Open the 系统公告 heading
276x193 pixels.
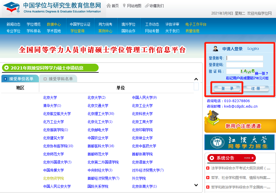pyautogui.click(x=225, y=158)
